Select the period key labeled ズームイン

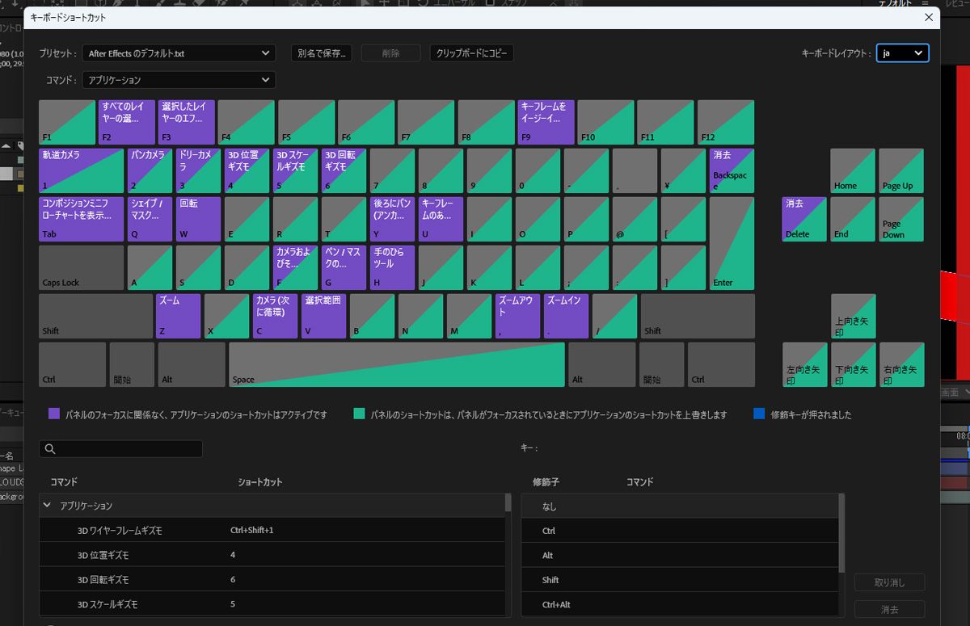coord(567,316)
